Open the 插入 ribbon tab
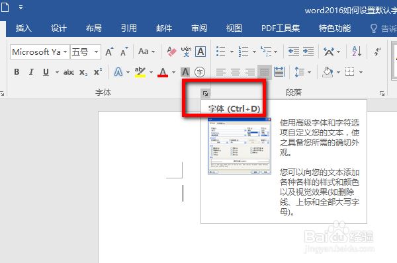The height and width of the screenshot is (263, 397). click(x=24, y=28)
